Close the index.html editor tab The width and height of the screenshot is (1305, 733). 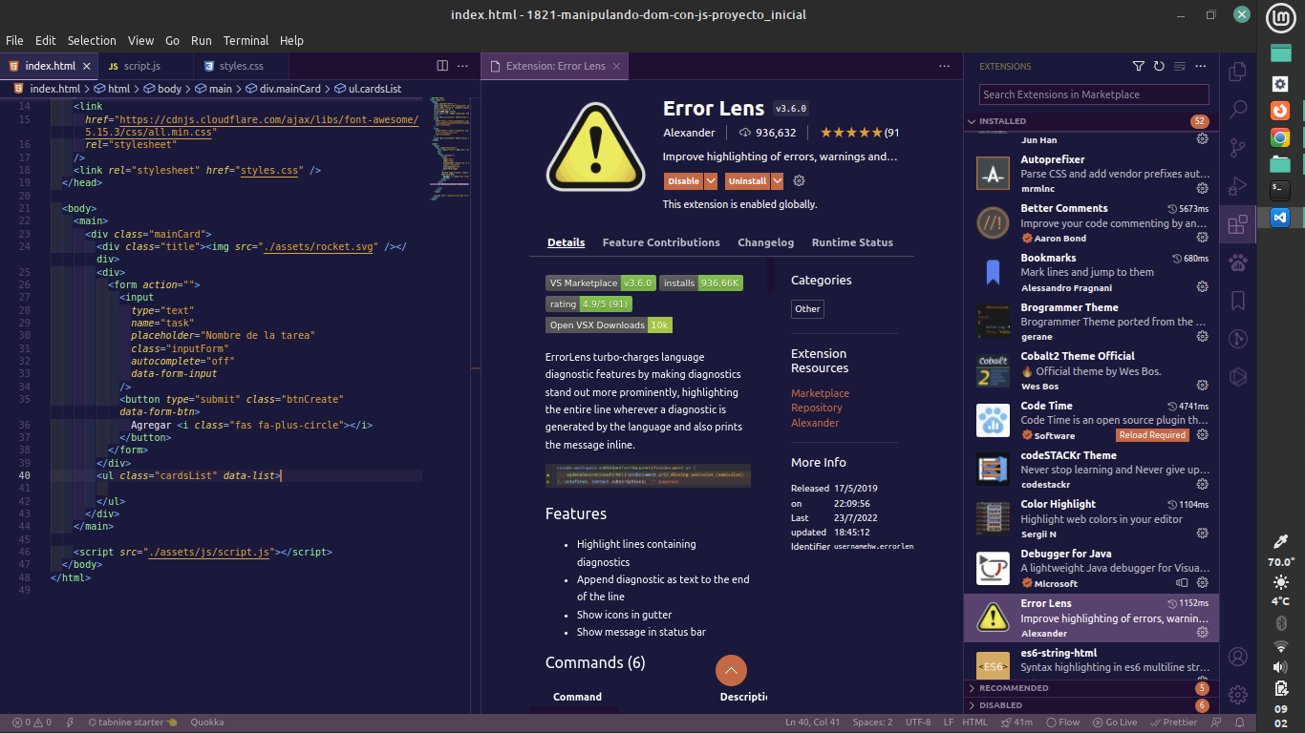(86, 66)
